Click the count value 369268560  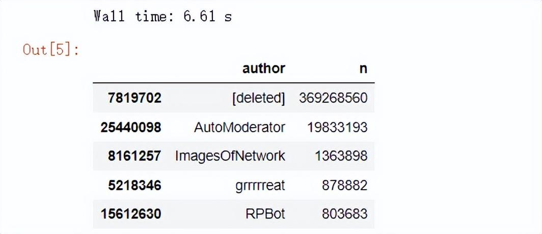coord(334,98)
